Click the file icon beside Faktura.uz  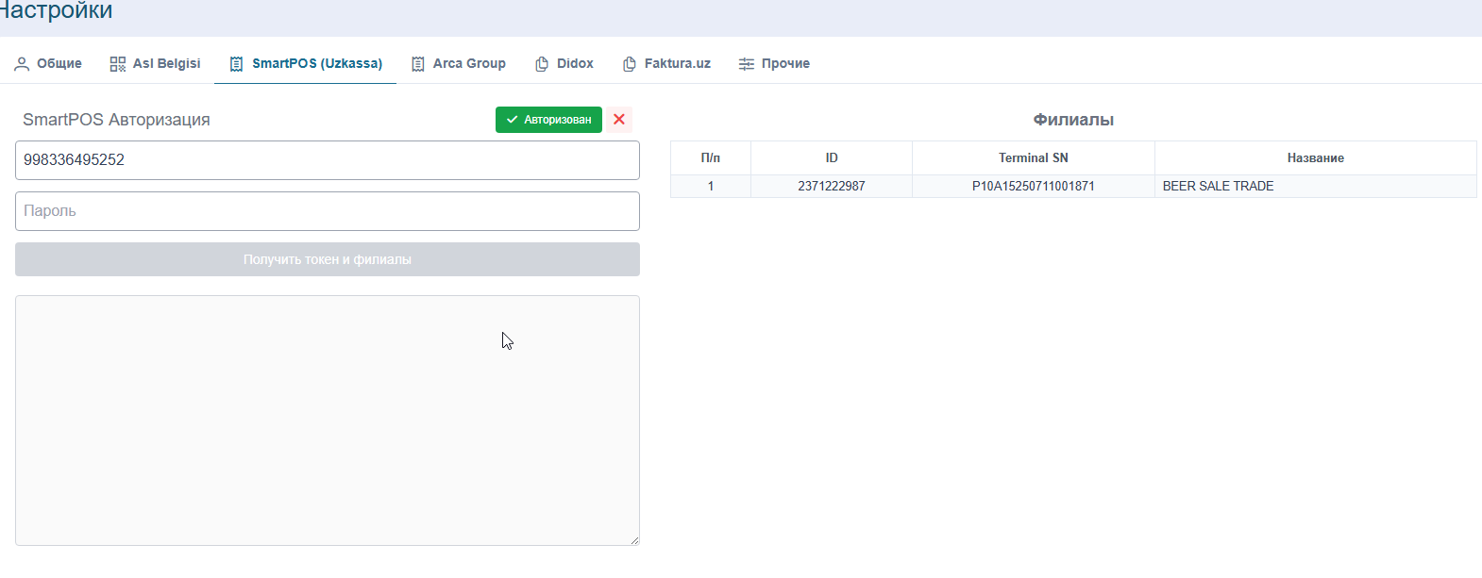tap(630, 64)
